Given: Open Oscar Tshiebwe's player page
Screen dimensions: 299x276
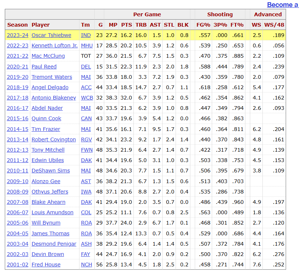Looking at the screenshot, I should coord(51,35).
